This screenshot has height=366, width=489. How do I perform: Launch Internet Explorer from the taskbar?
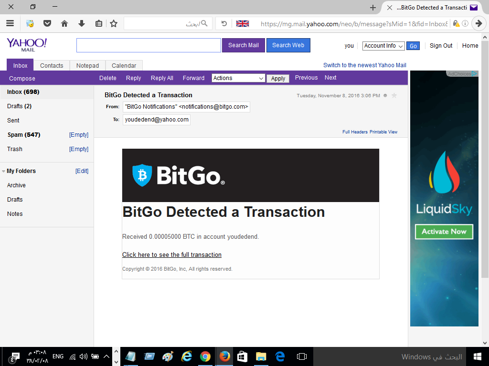187,356
